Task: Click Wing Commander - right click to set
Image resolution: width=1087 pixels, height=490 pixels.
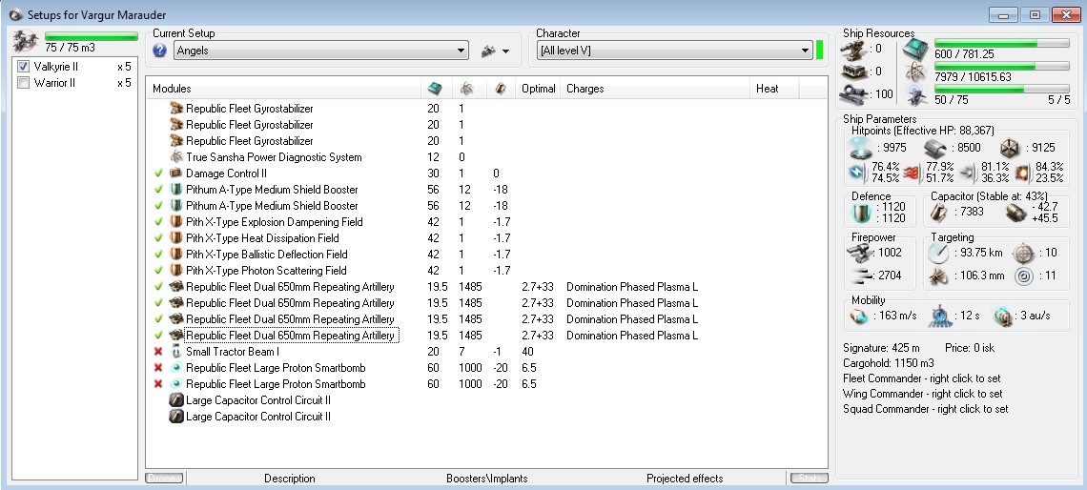Action: (923, 394)
